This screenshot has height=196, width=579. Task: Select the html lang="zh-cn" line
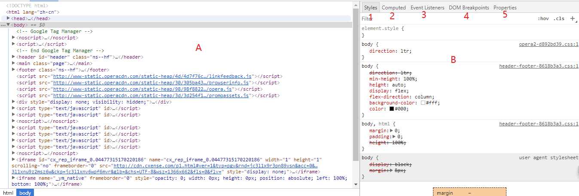[33, 12]
